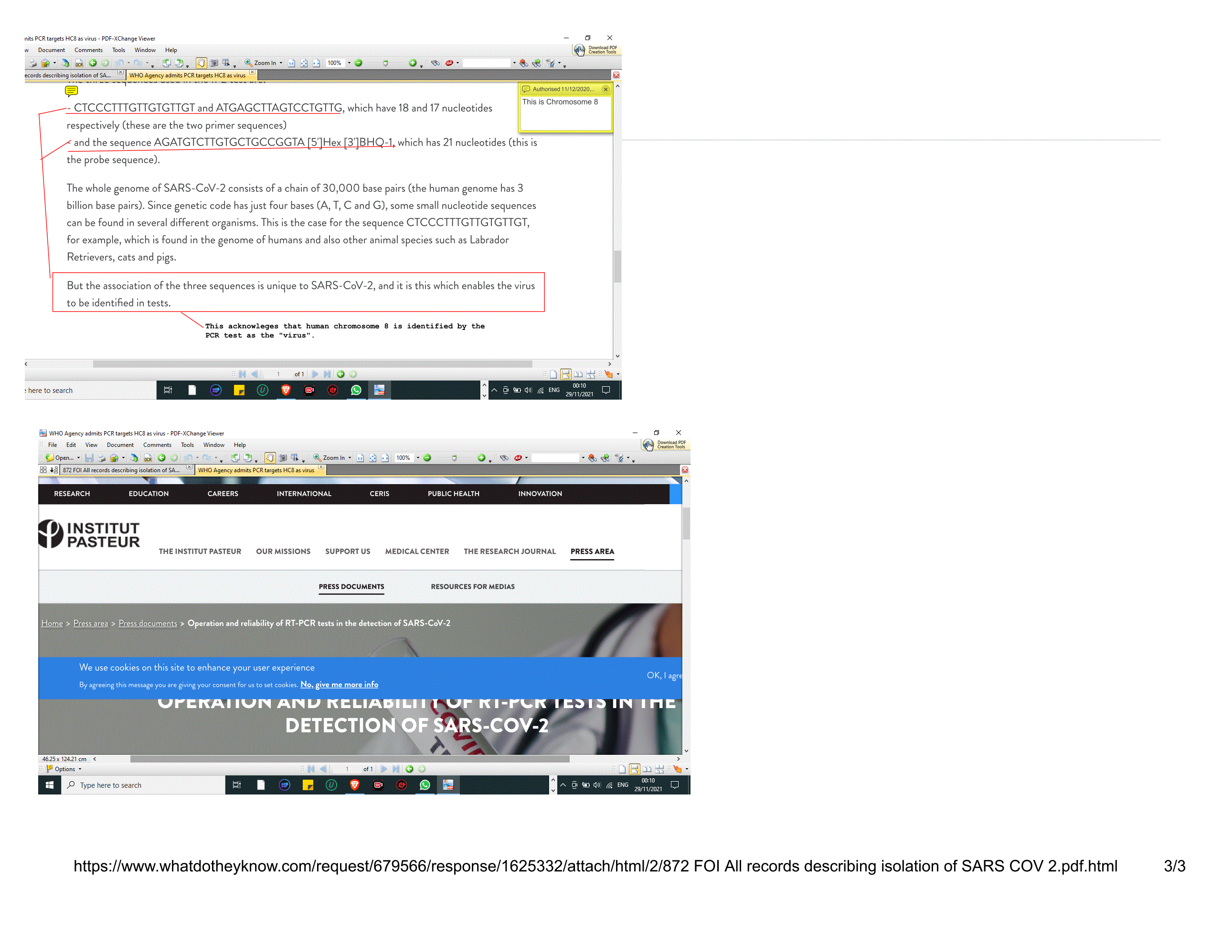The image size is (1211, 932).
Task: Click vertical scrollbar thumb in upper window
Action: 617,266
